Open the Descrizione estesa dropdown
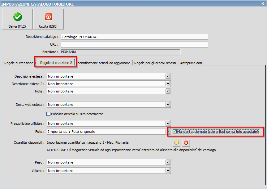 tap(168, 76)
